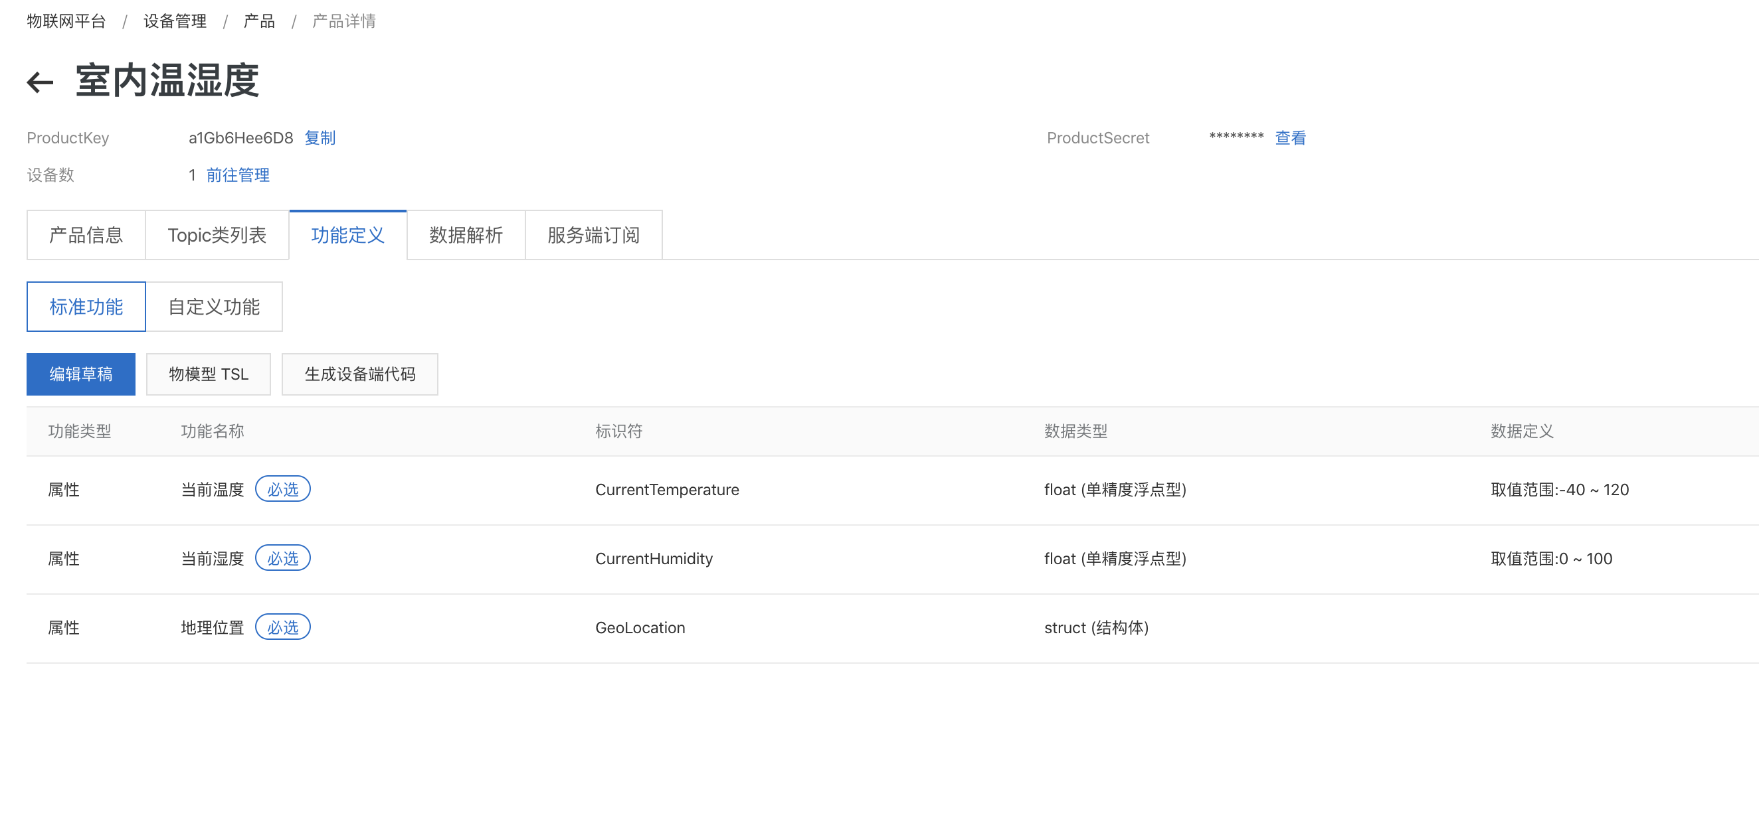The image size is (1759, 827).
Task: Click the CurrentHumidity identifier cell
Action: tap(654, 559)
